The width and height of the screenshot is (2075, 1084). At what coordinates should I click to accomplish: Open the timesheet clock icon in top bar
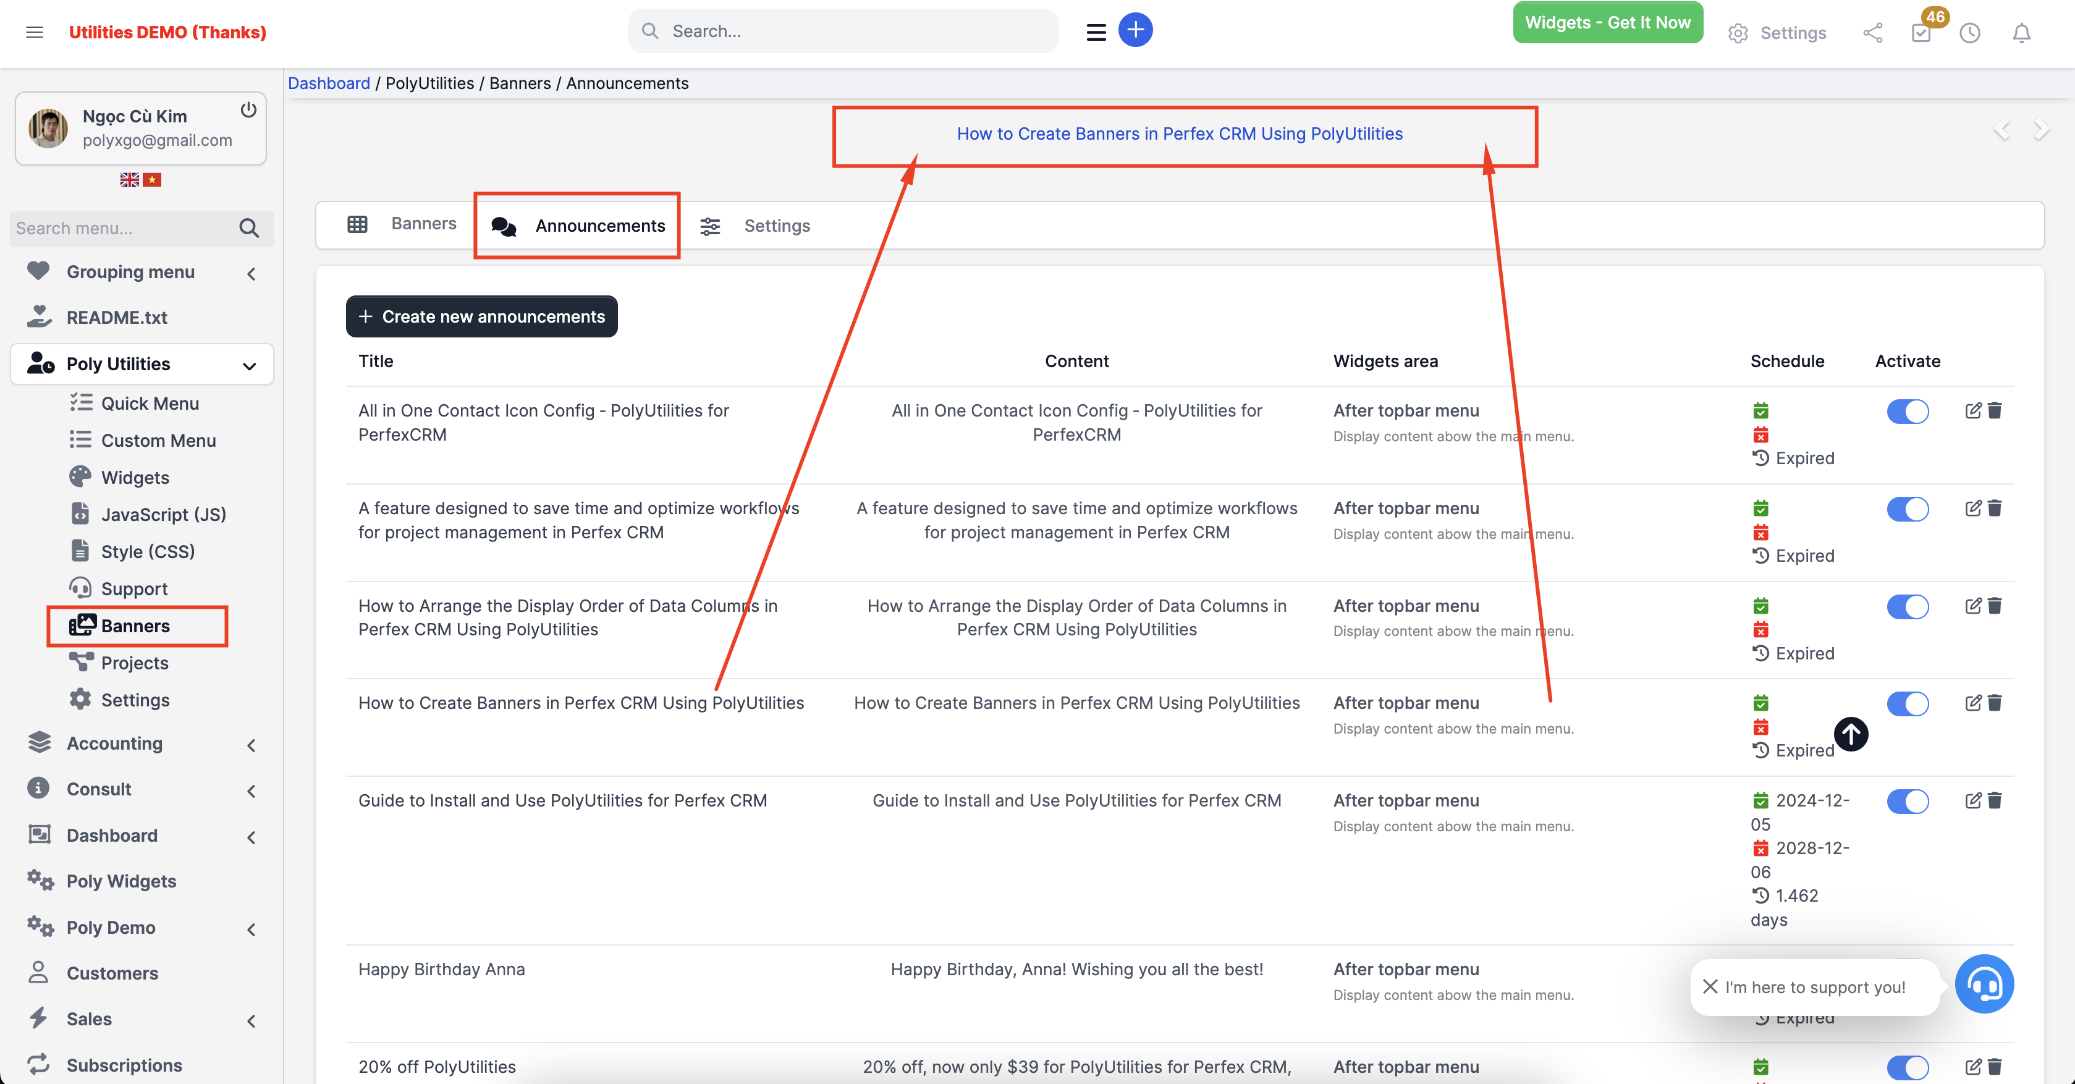[x=1969, y=33]
